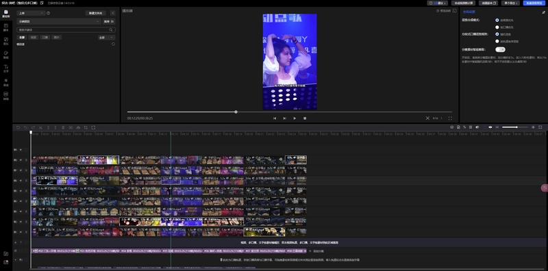The width and height of the screenshot is (548, 271).
Task: Open the 文字 text panel in sidebar
Action: tap(5, 68)
